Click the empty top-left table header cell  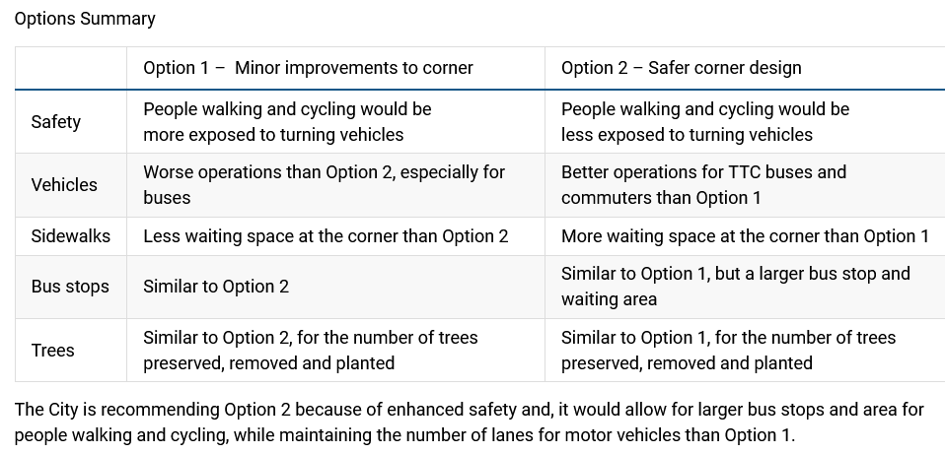(70, 68)
